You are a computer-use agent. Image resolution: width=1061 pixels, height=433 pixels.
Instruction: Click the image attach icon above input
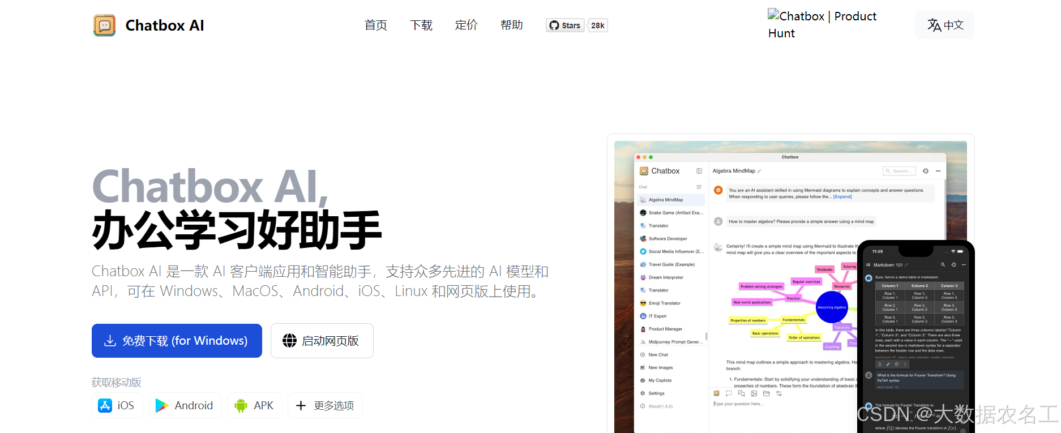tap(754, 393)
